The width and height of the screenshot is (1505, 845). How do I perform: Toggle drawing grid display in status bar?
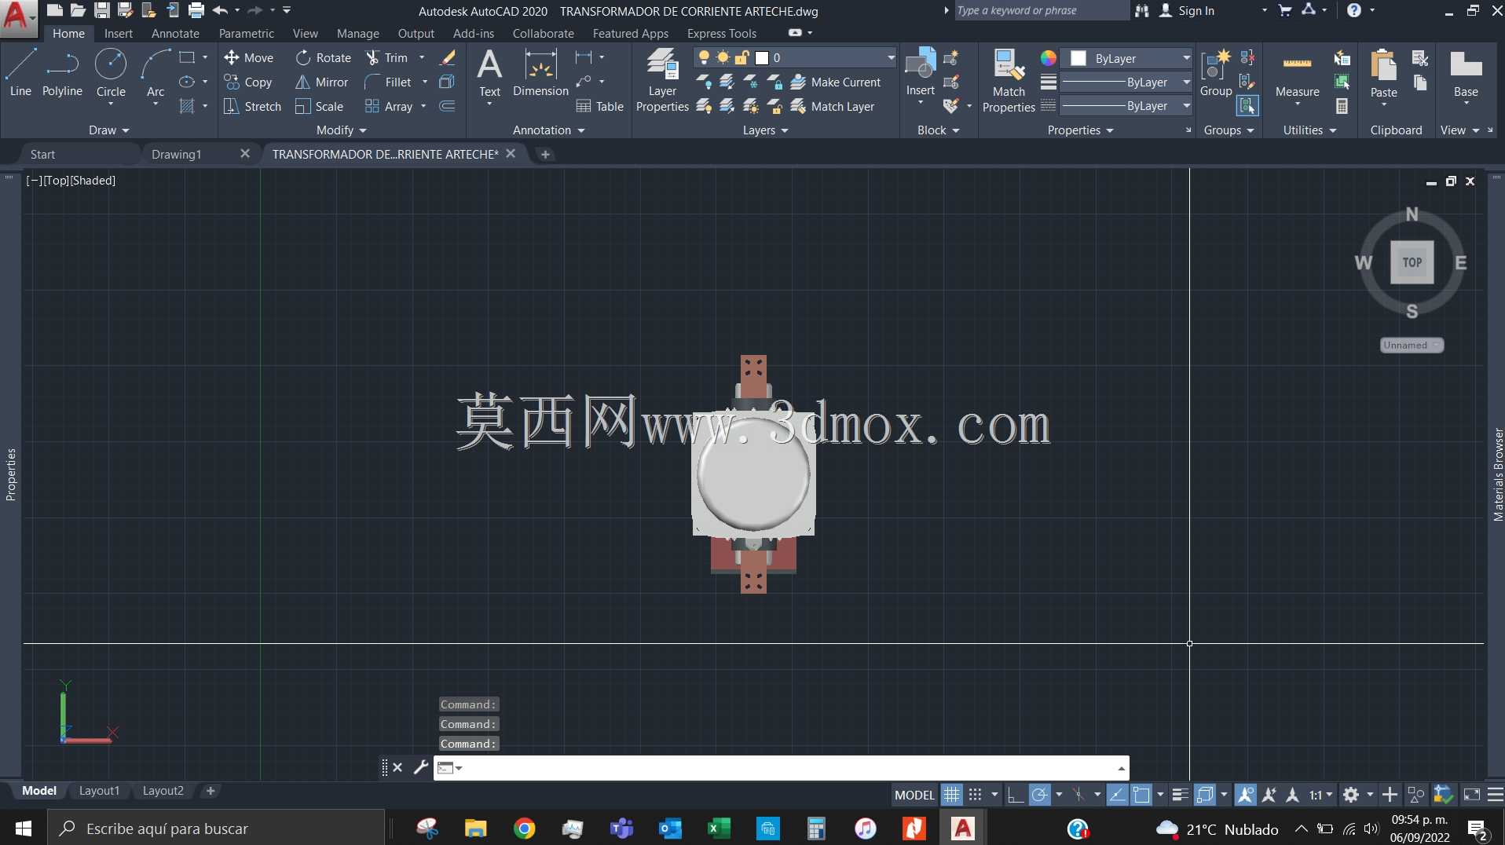[x=951, y=795]
